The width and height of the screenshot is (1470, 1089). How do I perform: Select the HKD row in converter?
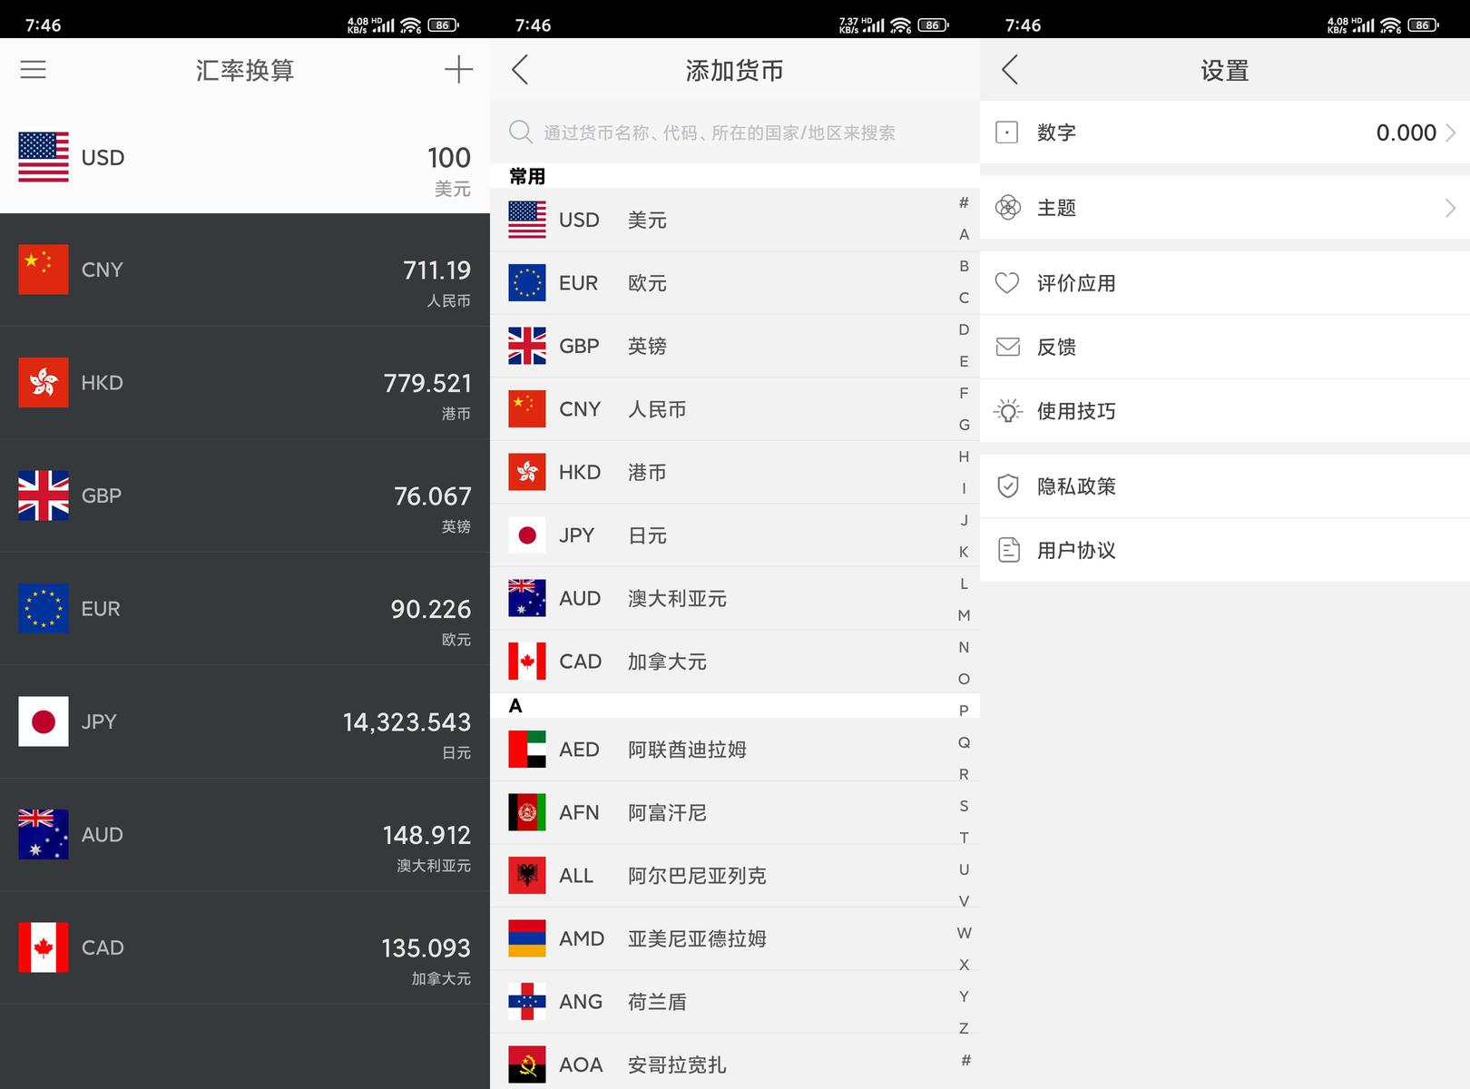245,383
